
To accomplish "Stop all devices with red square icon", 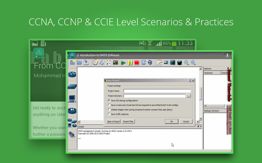I will [137, 63].
